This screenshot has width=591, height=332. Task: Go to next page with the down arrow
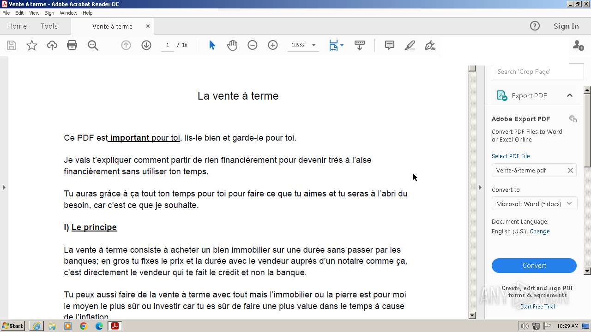point(146,45)
